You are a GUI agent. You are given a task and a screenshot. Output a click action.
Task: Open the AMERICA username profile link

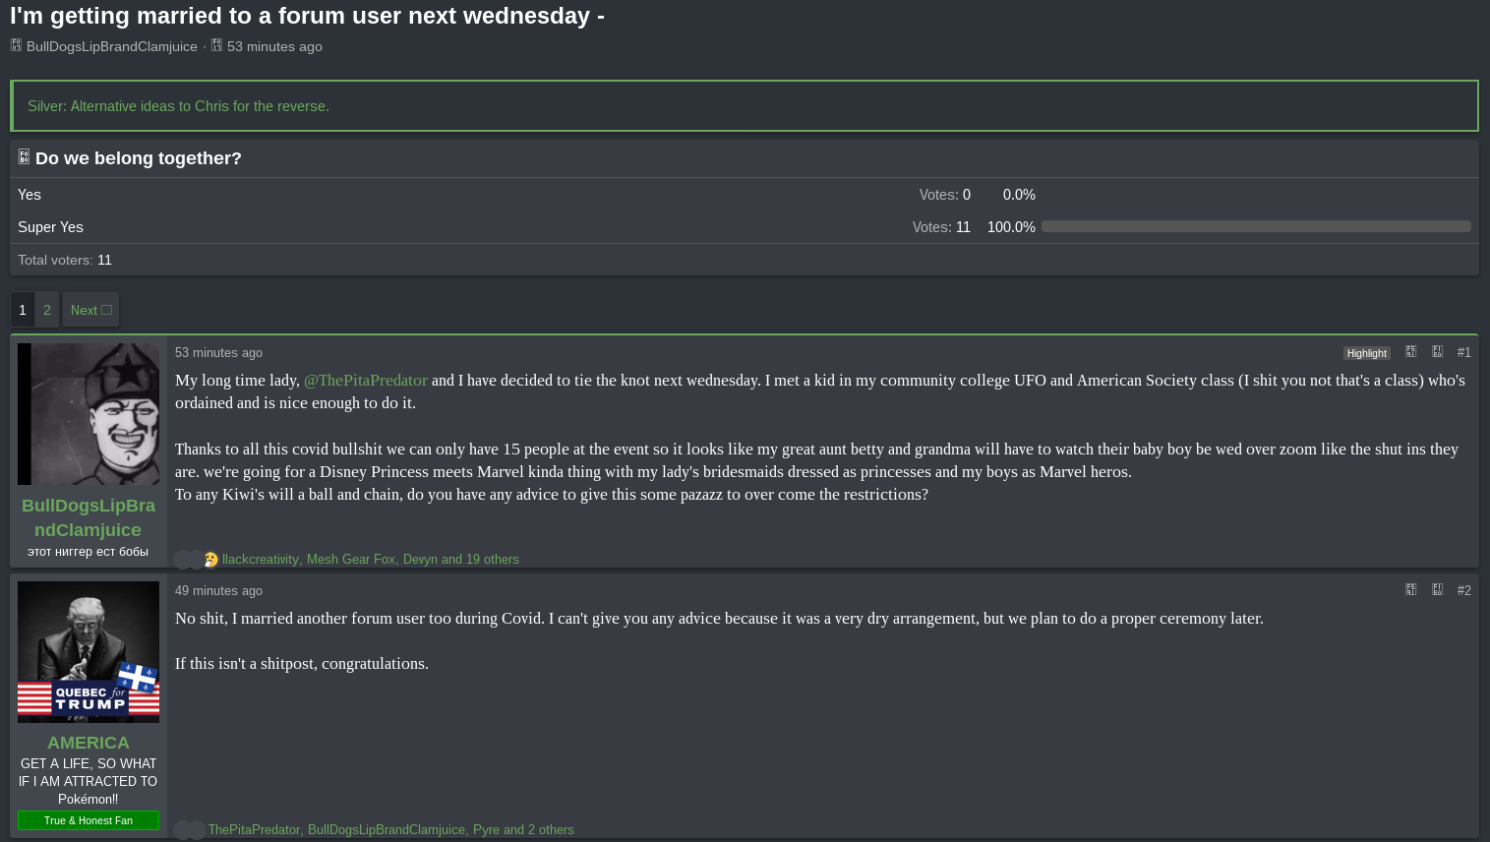[x=89, y=743]
